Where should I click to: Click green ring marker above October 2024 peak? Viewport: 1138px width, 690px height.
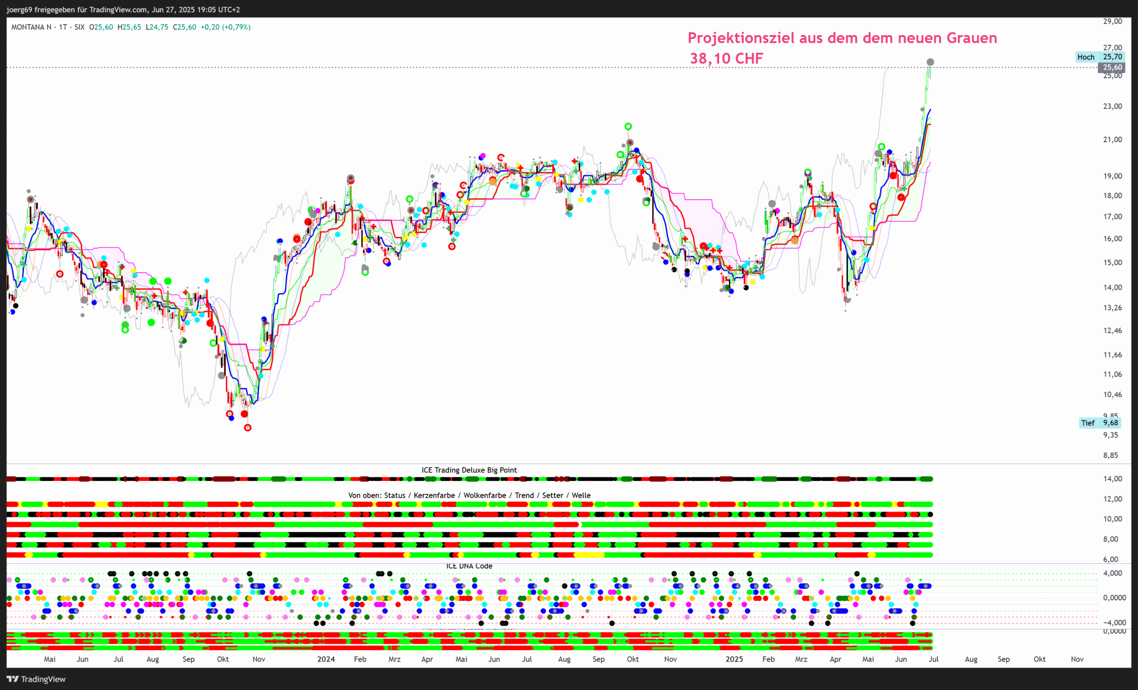(628, 127)
